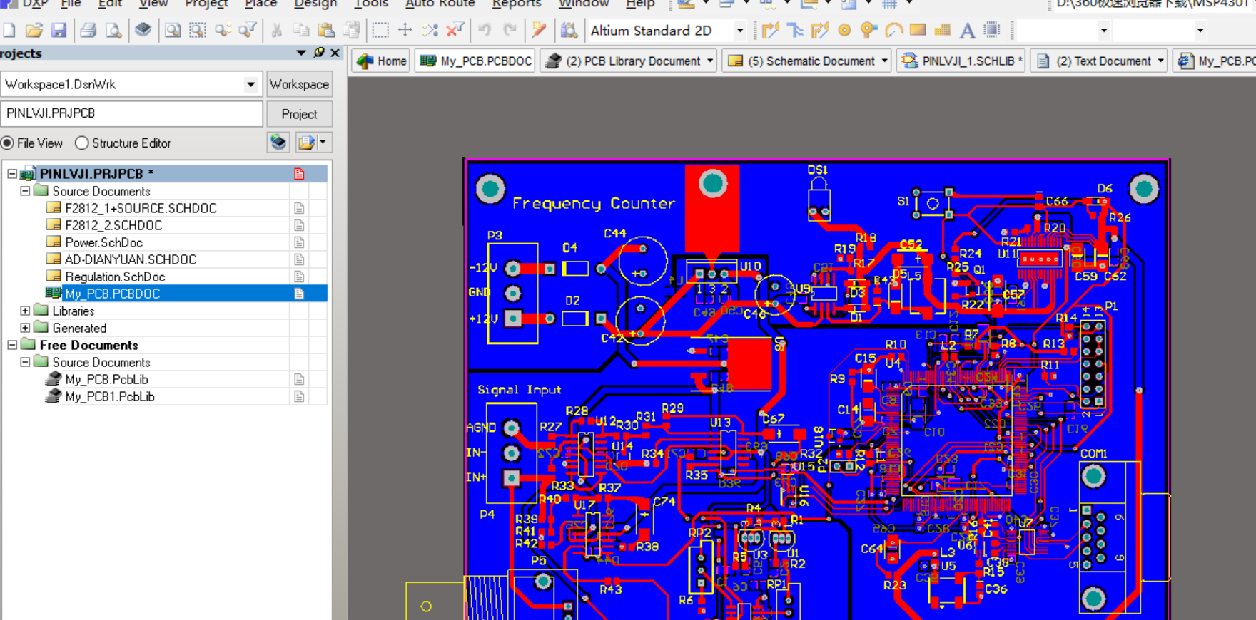Switch to the Home tab

(382, 61)
